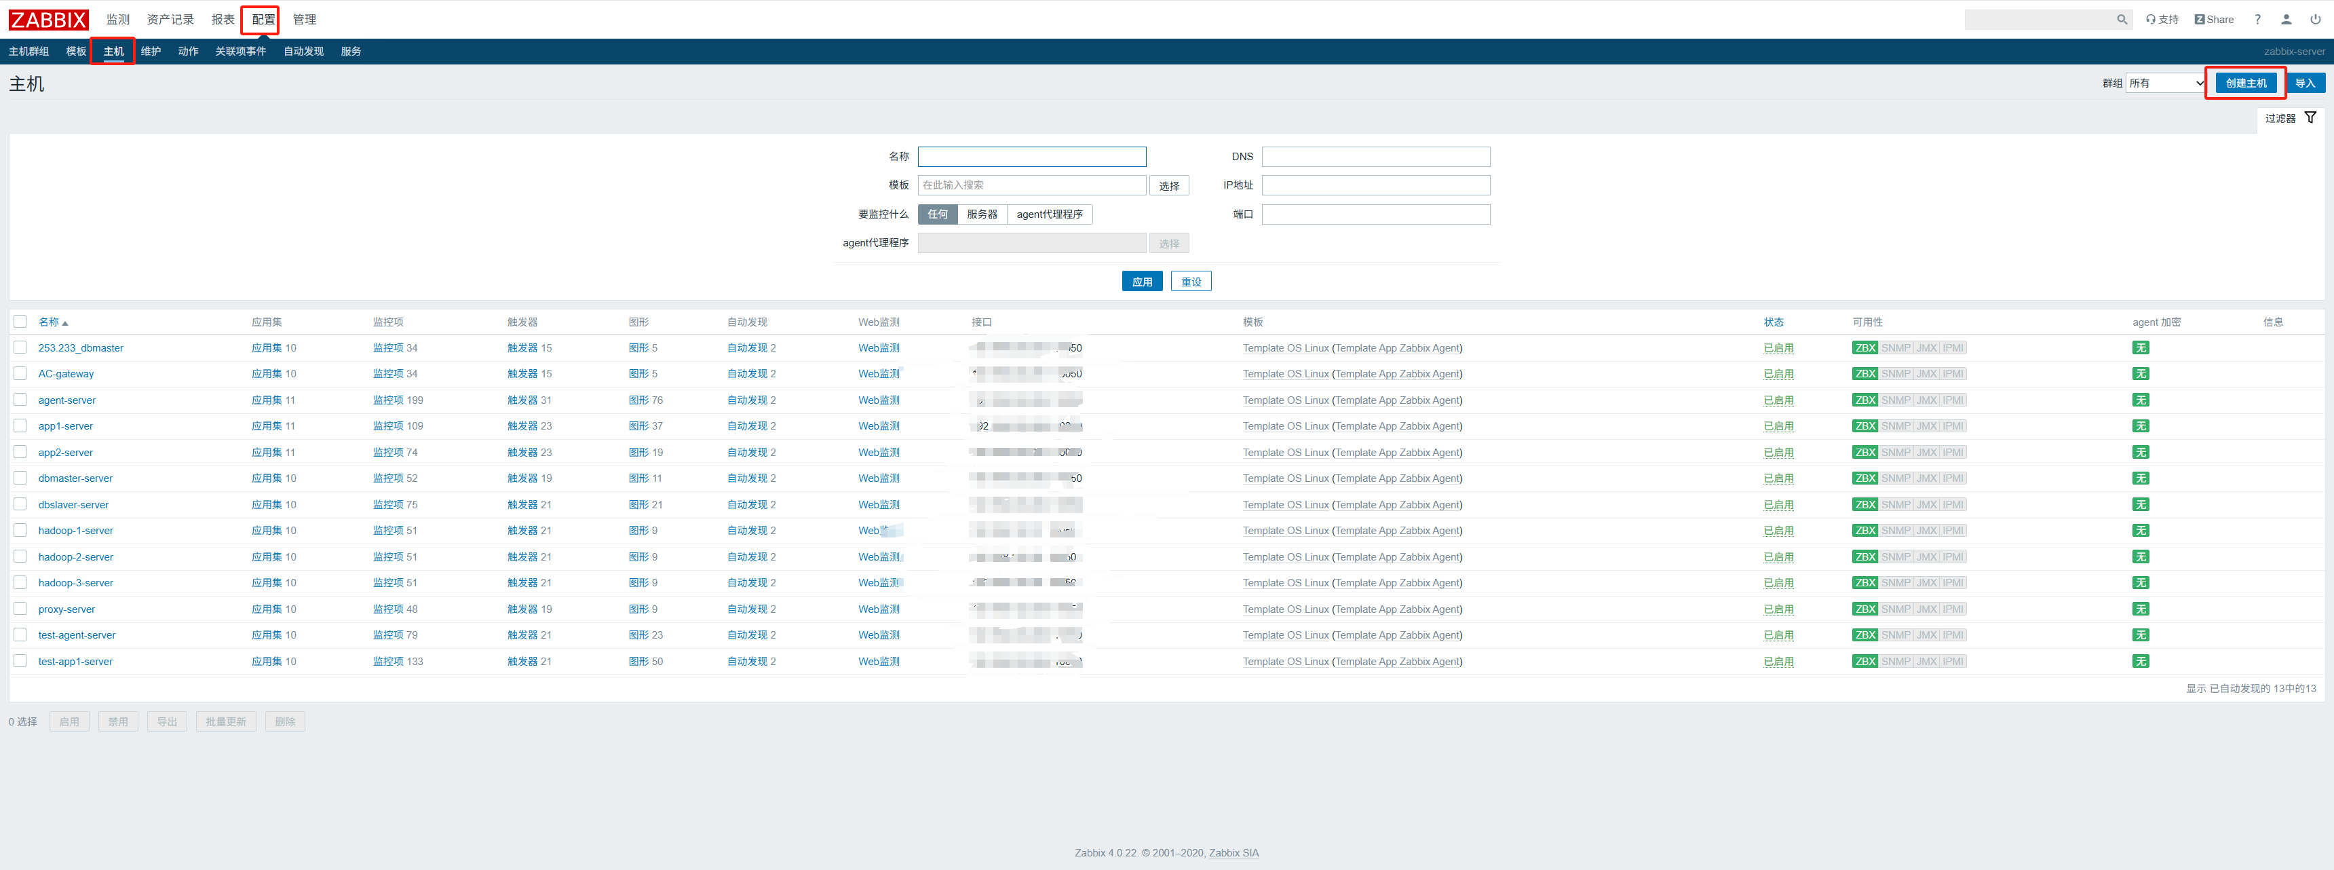Click the search magnifier icon
The image size is (2334, 870).
pos(2121,19)
